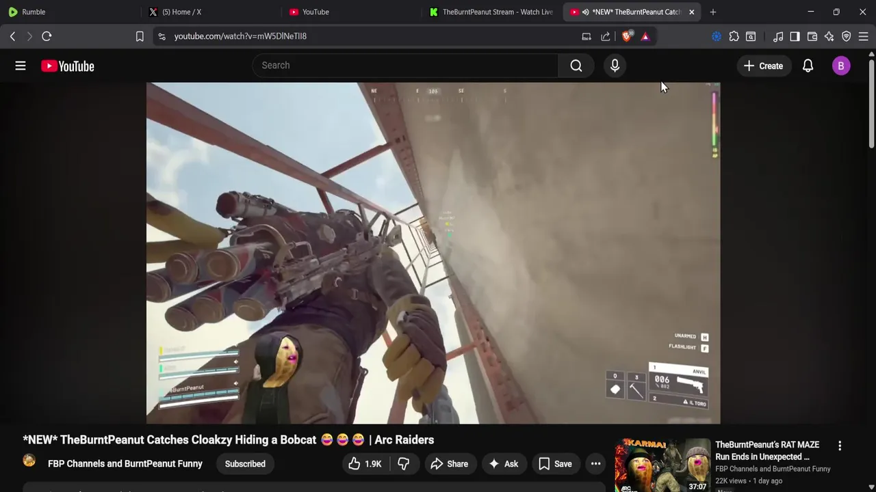This screenshot has height=492, width=876.
Task: Click the video player to pause
Action: pyautogui.click(x=433, y=253)
